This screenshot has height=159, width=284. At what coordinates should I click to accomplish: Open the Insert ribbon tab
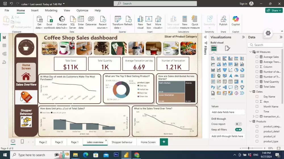click(35, 10)
